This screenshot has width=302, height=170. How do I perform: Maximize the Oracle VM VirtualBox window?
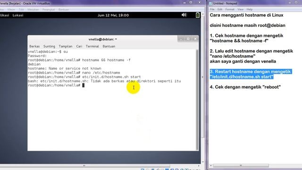coord(191,2)
